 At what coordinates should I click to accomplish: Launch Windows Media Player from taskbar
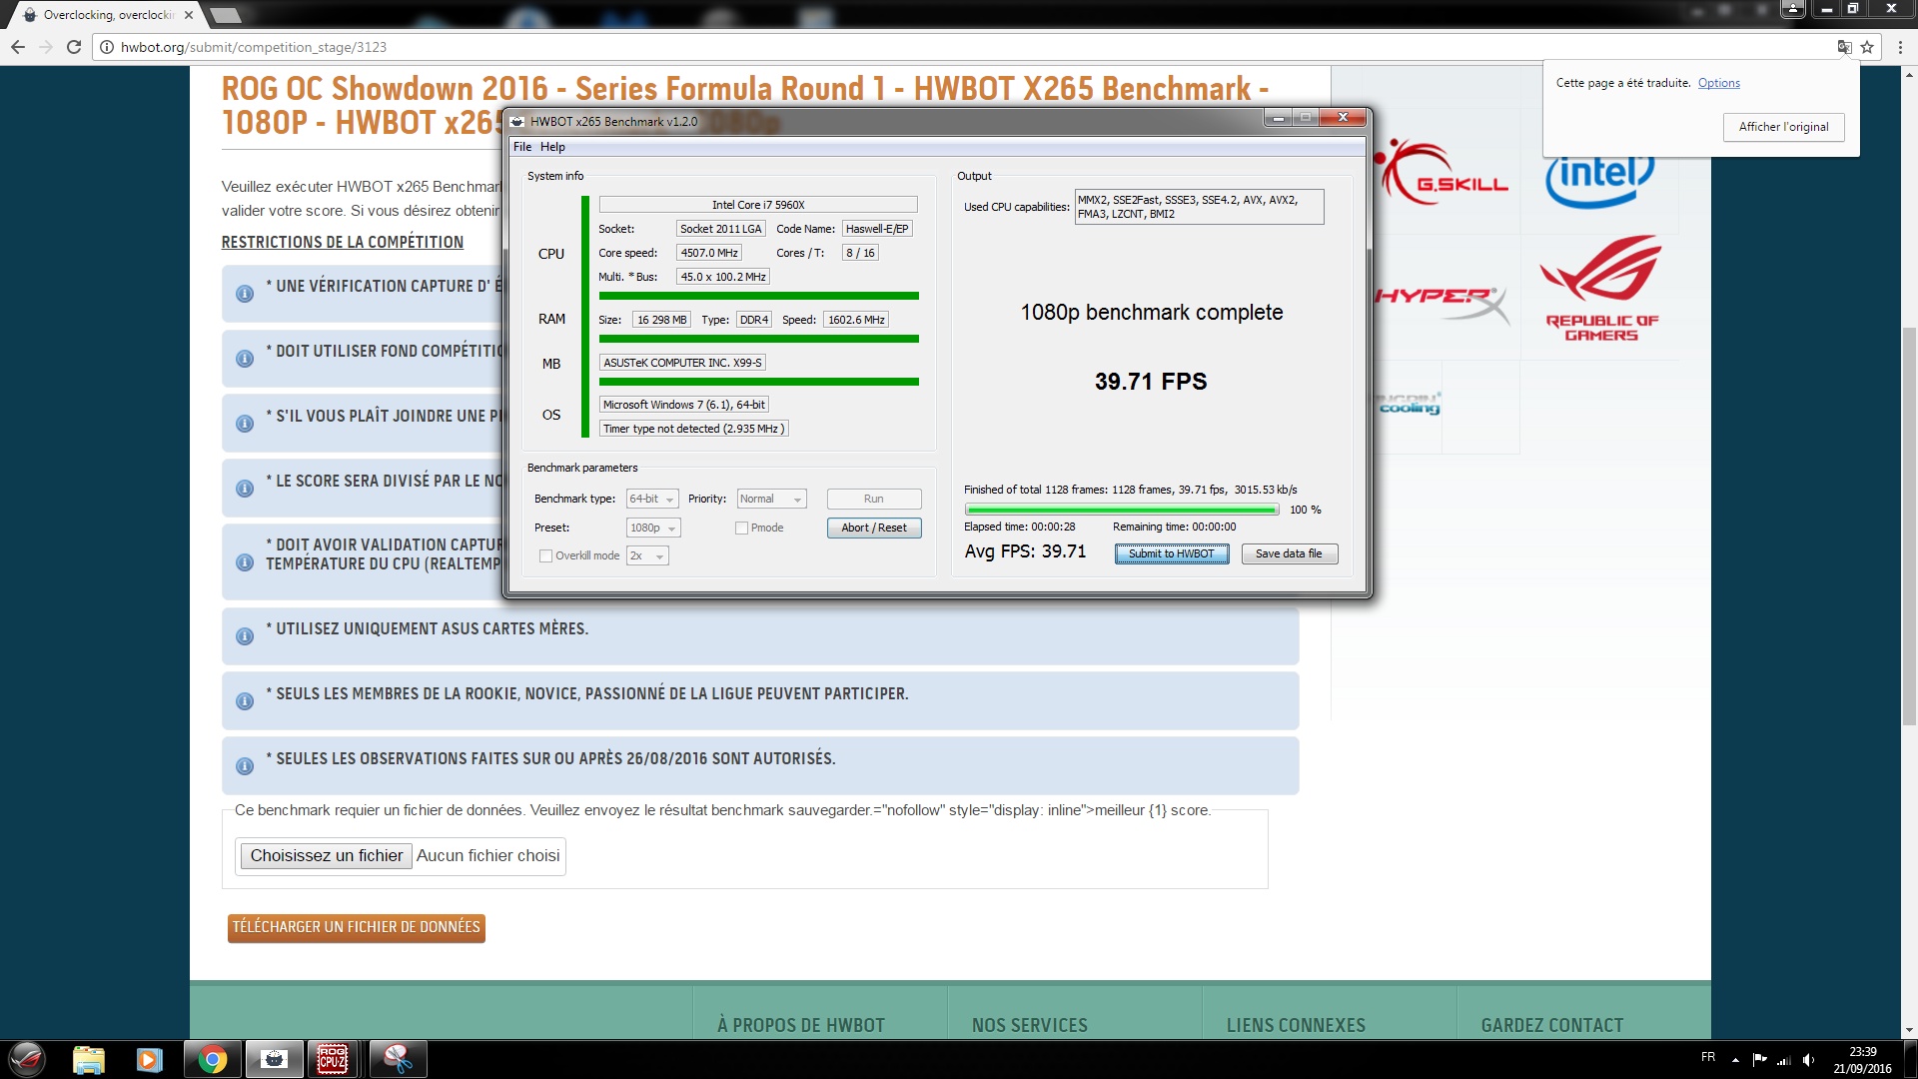click(x=150, y=1059)
